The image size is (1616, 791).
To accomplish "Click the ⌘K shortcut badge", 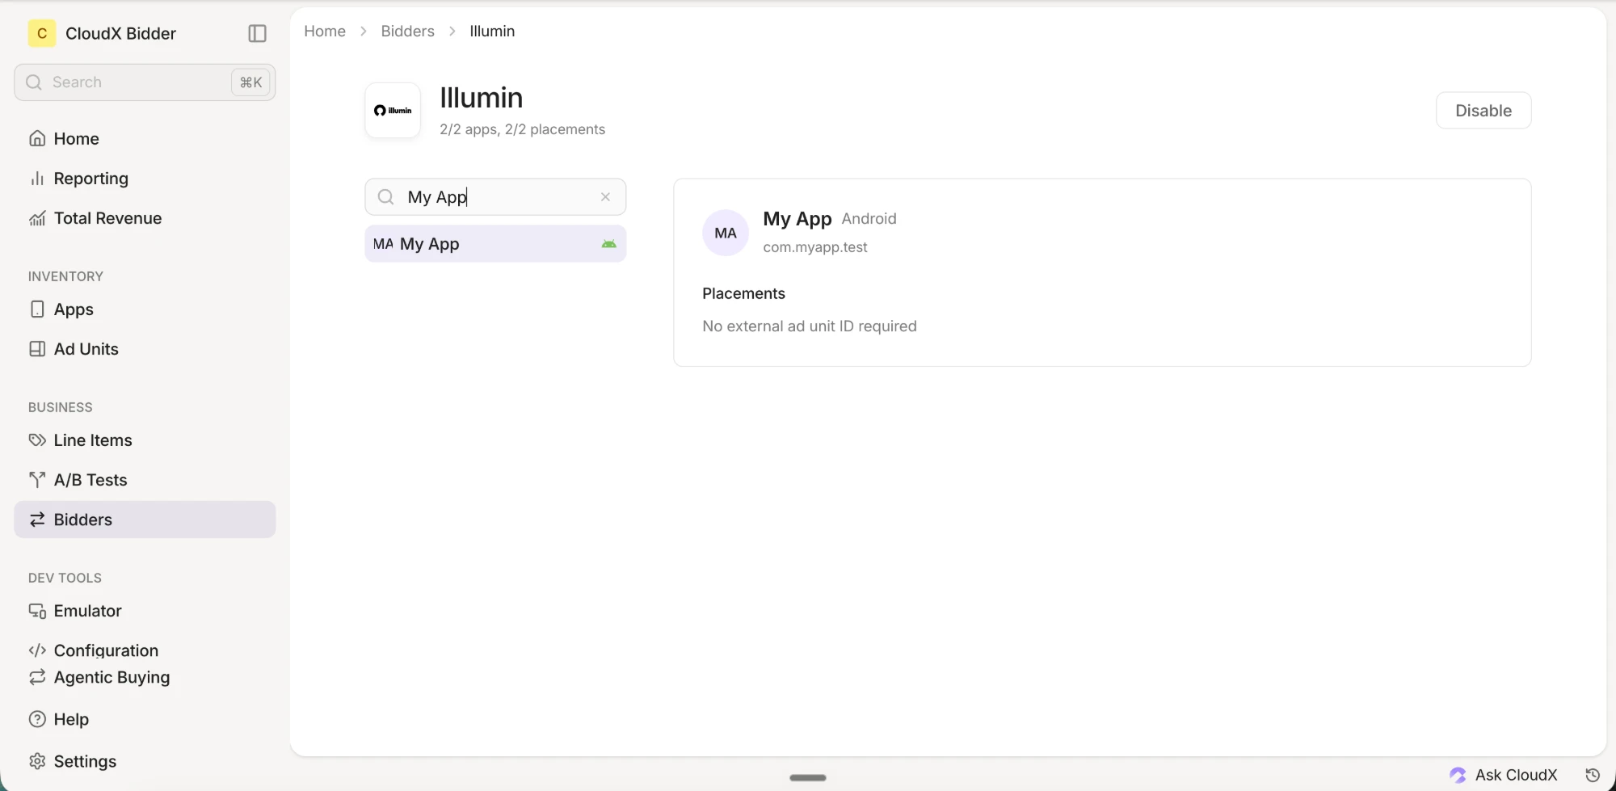I will pos(250,82).
